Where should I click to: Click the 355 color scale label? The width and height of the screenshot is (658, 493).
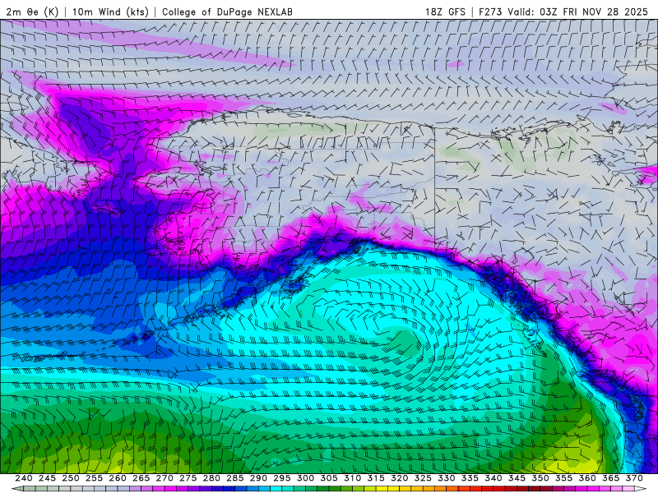[564, 478]
